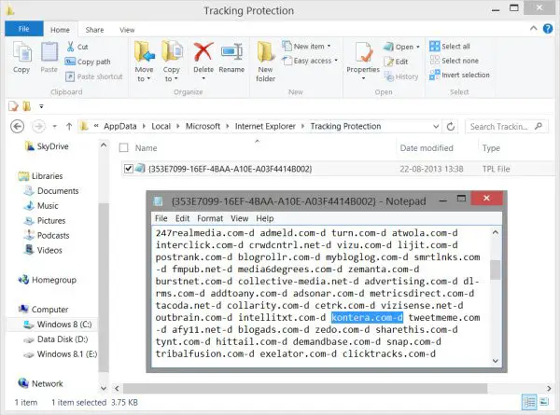Open the Help question mark icon
The height and width of the screenshot is (415, 560).
tap(548, 29)
